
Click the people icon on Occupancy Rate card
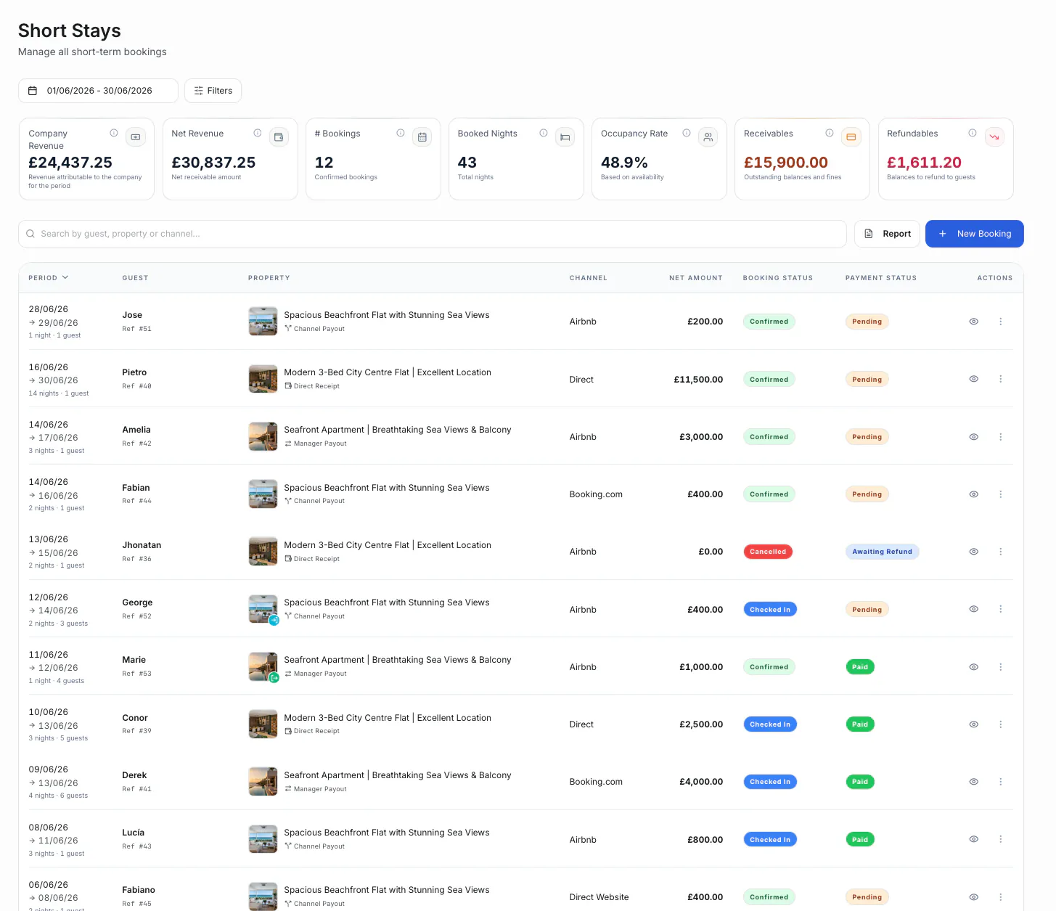708,136
